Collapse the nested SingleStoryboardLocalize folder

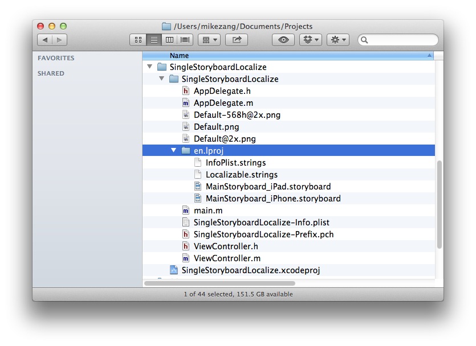pos(162,79)
